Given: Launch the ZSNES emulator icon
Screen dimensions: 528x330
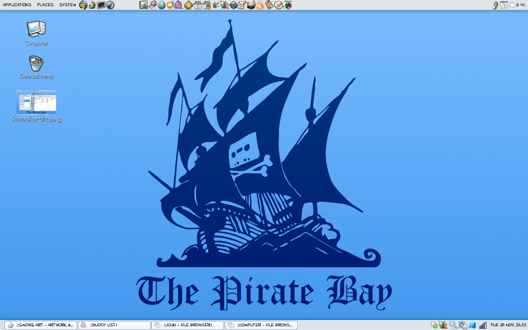Looking at the screenshot, I should (x=288, y=5).
